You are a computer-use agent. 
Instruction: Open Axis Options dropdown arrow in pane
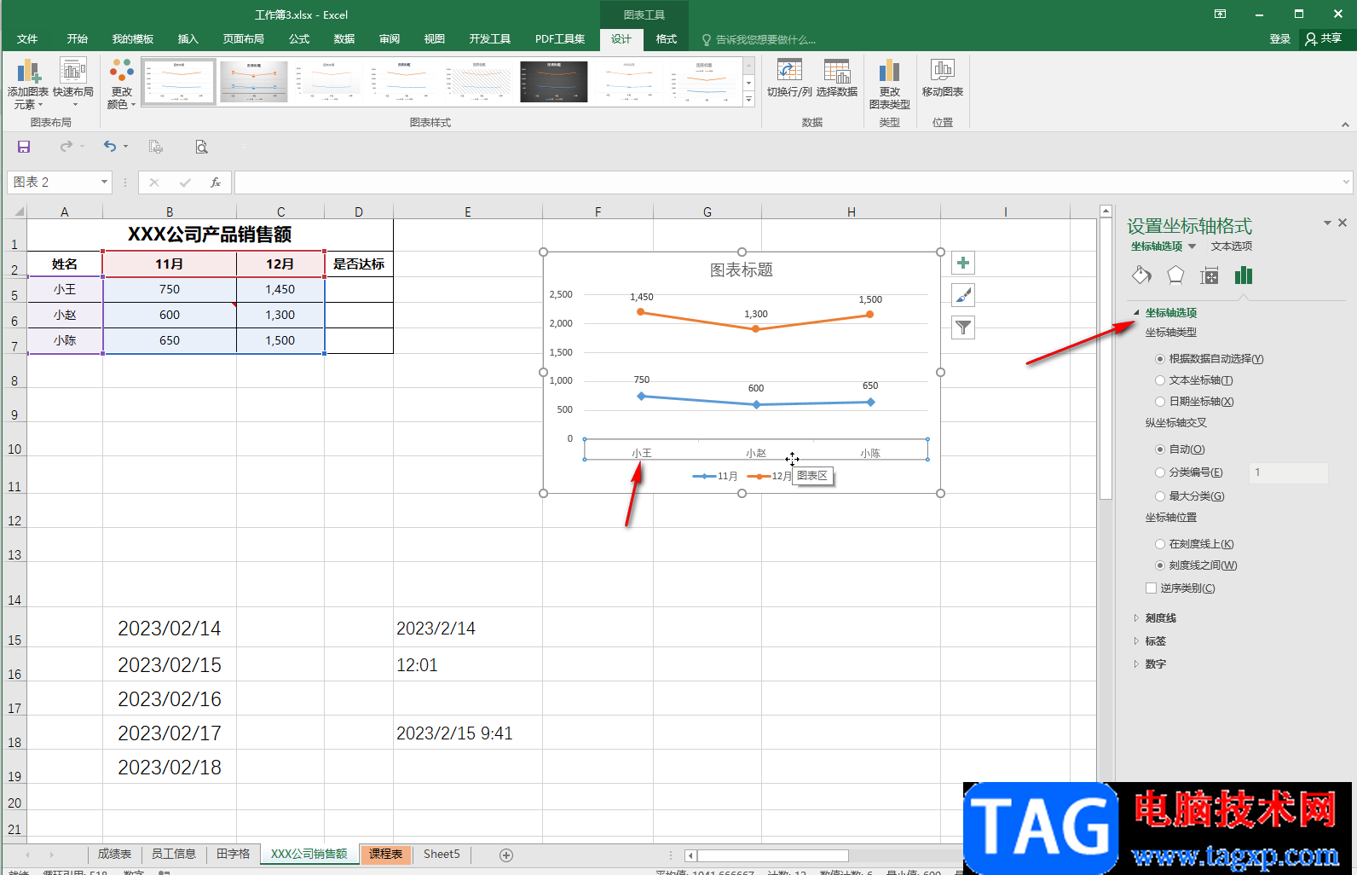(x=1192, y=246)
